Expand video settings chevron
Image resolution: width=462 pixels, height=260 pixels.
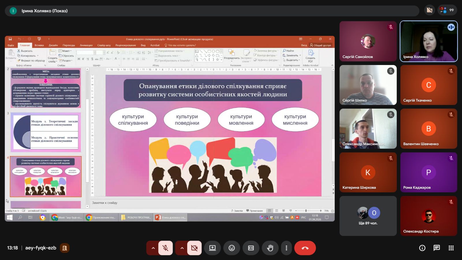pos(182,248)
